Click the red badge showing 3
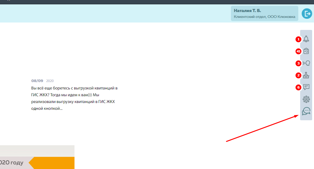This screenshot has width=314, height=169. (x=298, y=64)
